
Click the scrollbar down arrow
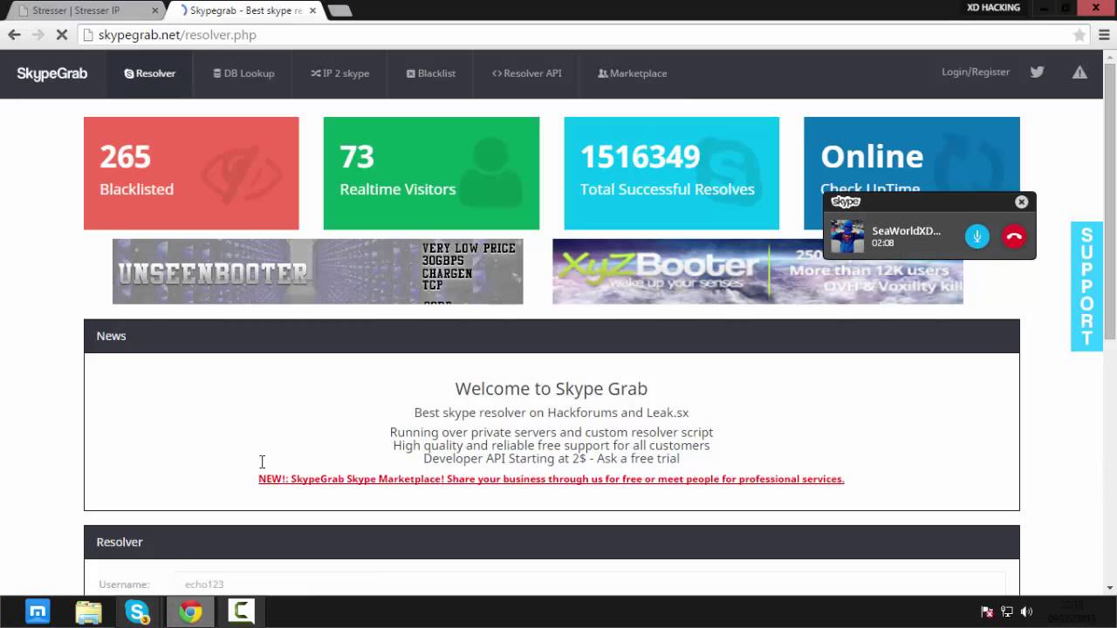click(x=1111, y=587)
